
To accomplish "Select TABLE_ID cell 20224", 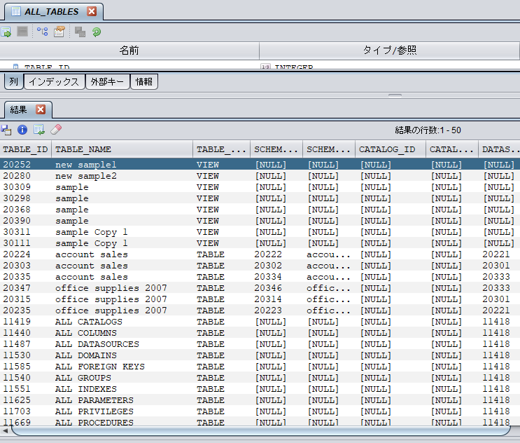I will [25, 254].
